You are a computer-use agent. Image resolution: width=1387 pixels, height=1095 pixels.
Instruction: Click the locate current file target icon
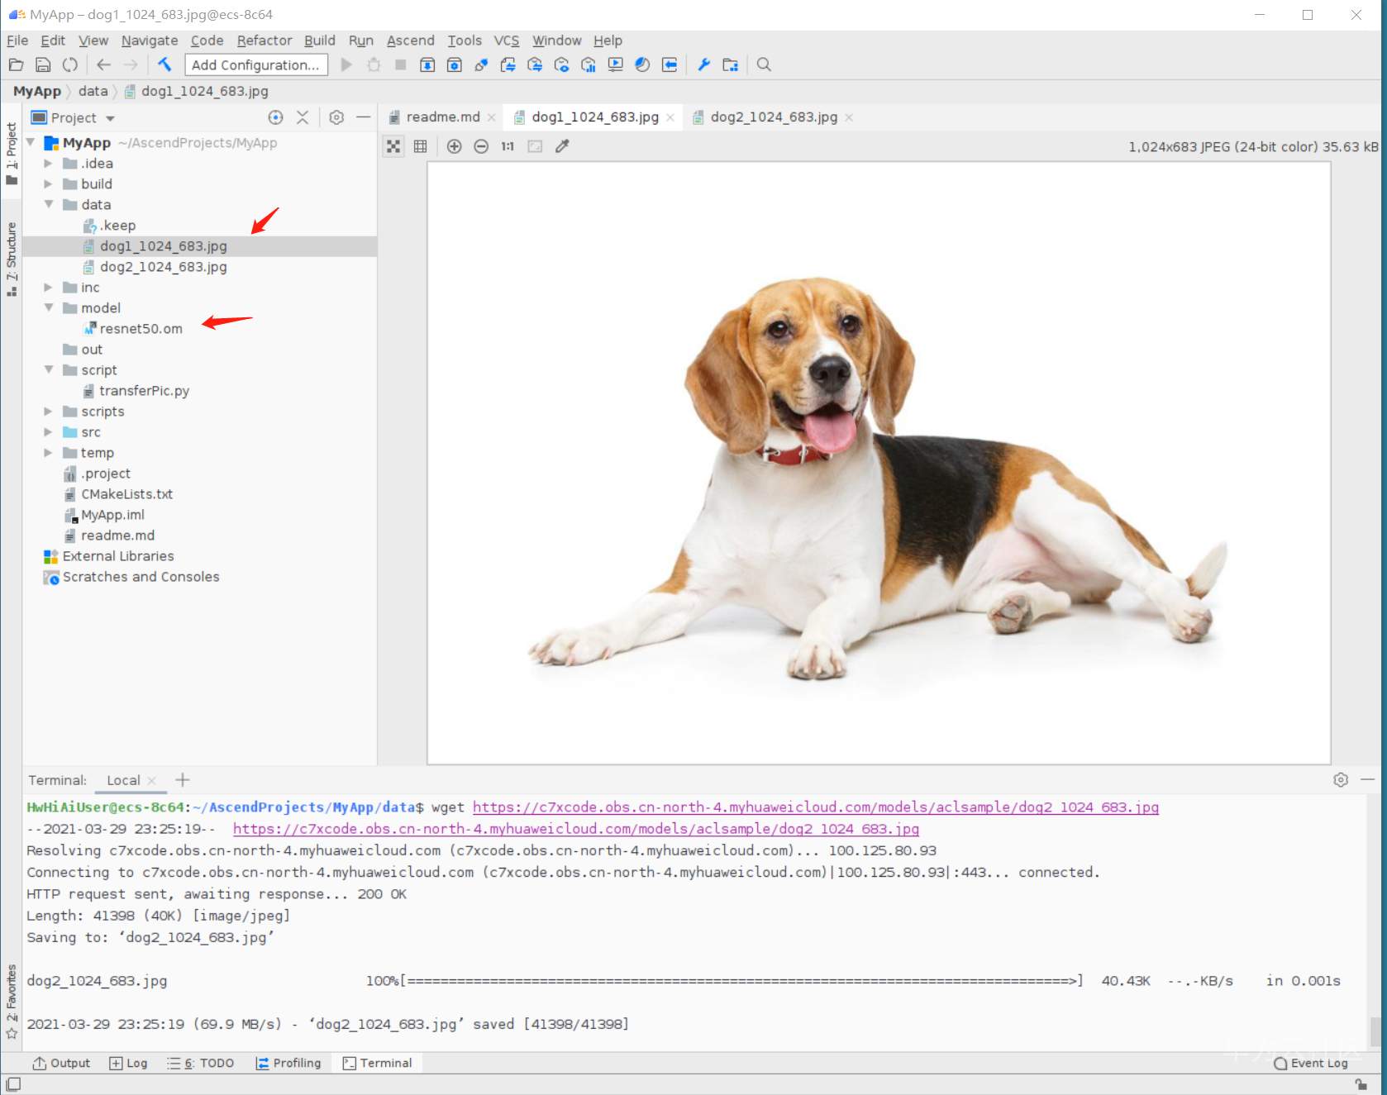point(276,117)
